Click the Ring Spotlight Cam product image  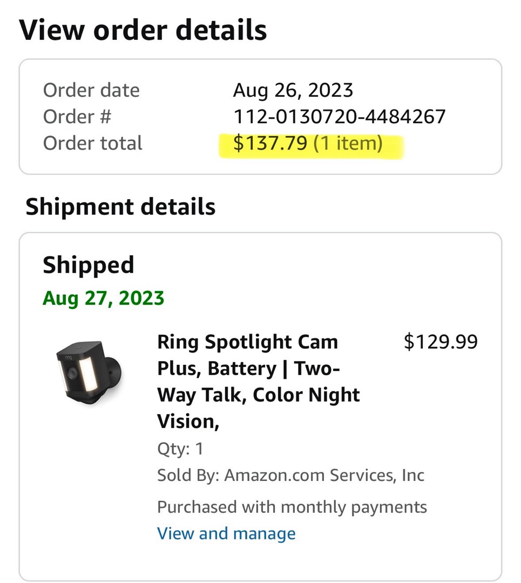click(x=89, y=373)
